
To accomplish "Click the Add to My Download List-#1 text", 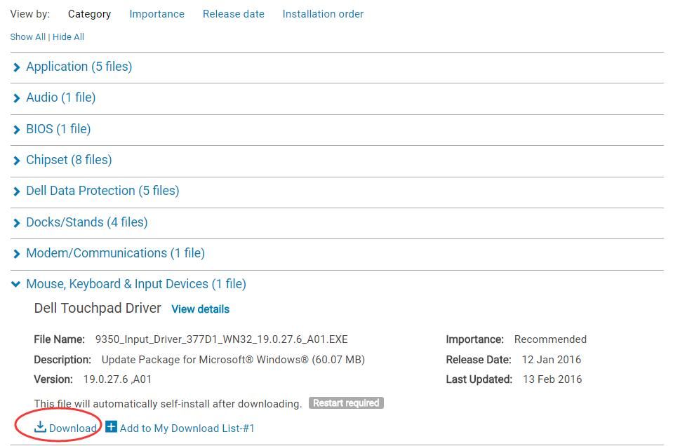I will pos(187,428).
